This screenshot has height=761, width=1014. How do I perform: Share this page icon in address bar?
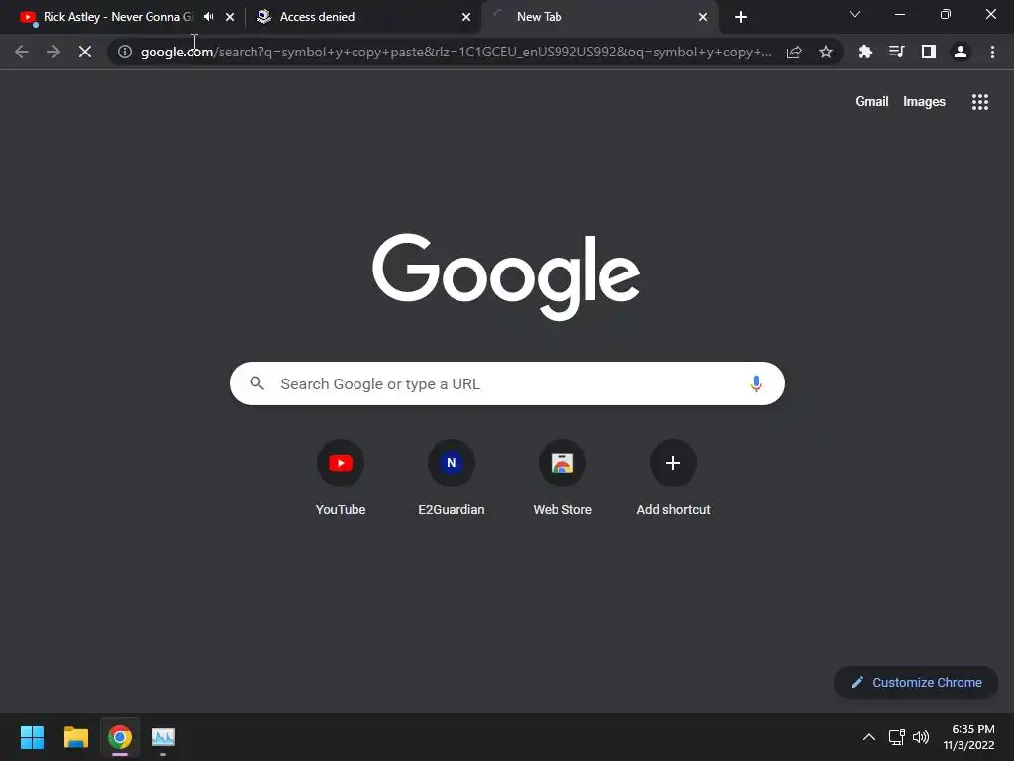(794, 52)
